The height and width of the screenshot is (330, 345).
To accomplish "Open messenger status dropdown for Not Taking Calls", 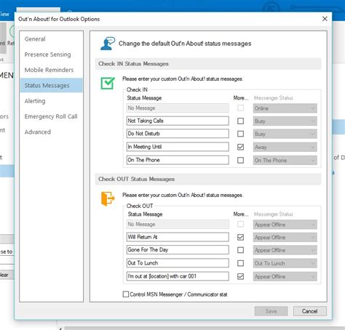I will [285, 121].
